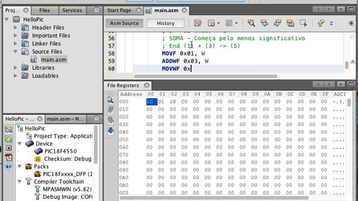Select the Debug Image: COF item
The height and width of the screenshot is (201, 358).
(63, 197)
